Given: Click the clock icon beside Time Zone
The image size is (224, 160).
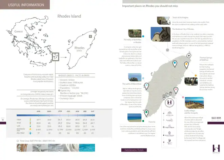Looking at the screenshot, I should (18, 141).
